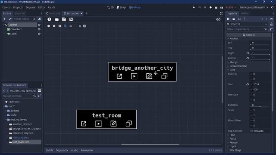Enable Clip Content Activado checkbox
Screen dimensions: 276x155
pos(251,131)
